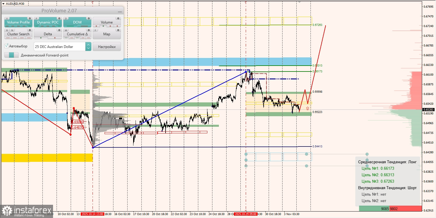Select the Delta module

point(48,34)
